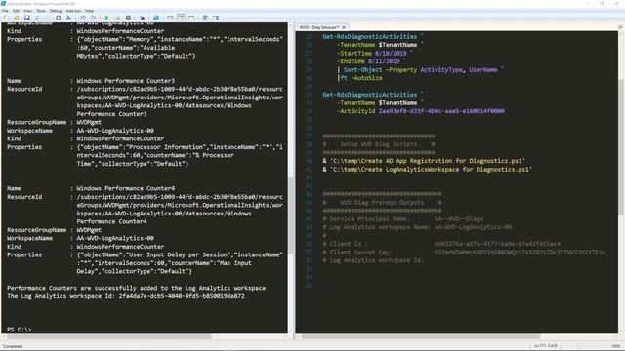Click the Run Selection icon
The width and height of the screenshot is (625, 351).
click(117, 18)
